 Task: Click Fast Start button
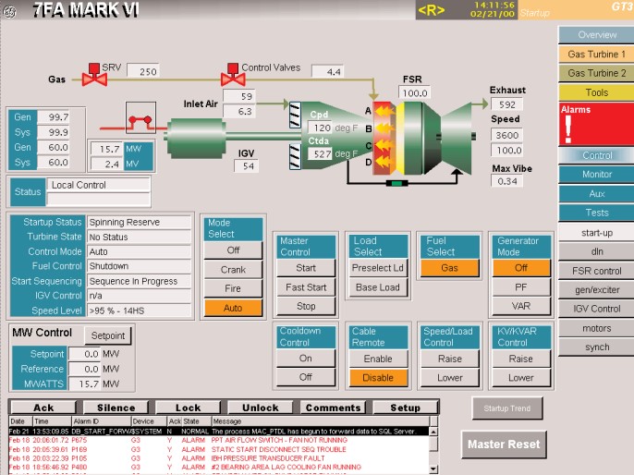306,287
